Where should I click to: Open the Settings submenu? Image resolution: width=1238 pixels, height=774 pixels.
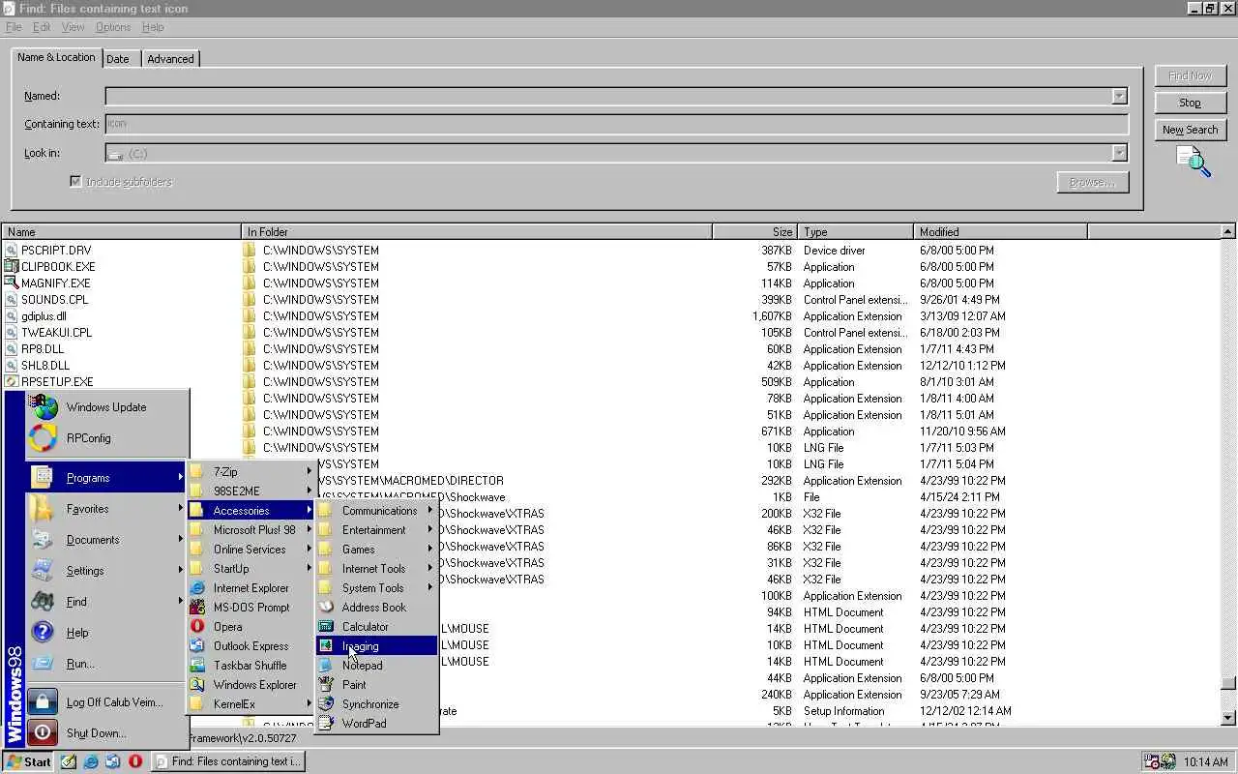pyautogui.click(x=106, y=571)
